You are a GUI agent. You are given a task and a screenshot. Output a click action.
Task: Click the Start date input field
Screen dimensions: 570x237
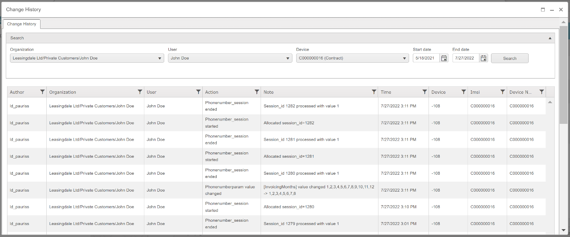[x=426, y=58]
